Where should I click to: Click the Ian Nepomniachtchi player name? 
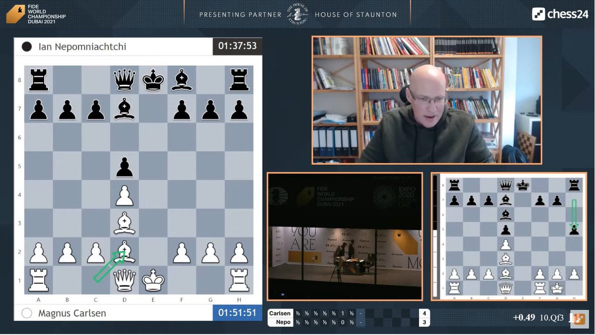pyautogui.click(x=82, y=47)
